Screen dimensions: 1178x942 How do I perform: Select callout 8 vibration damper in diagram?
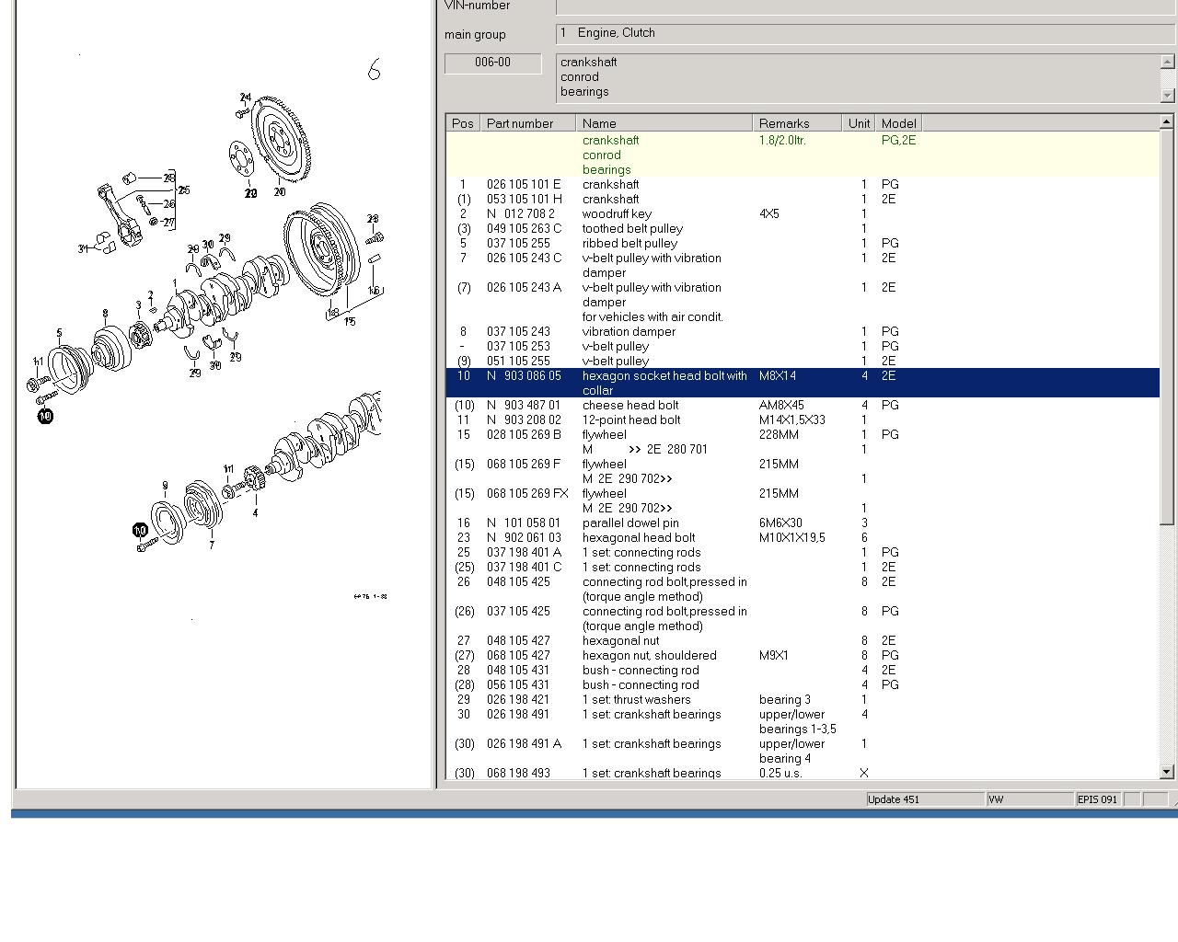(105, 314)
